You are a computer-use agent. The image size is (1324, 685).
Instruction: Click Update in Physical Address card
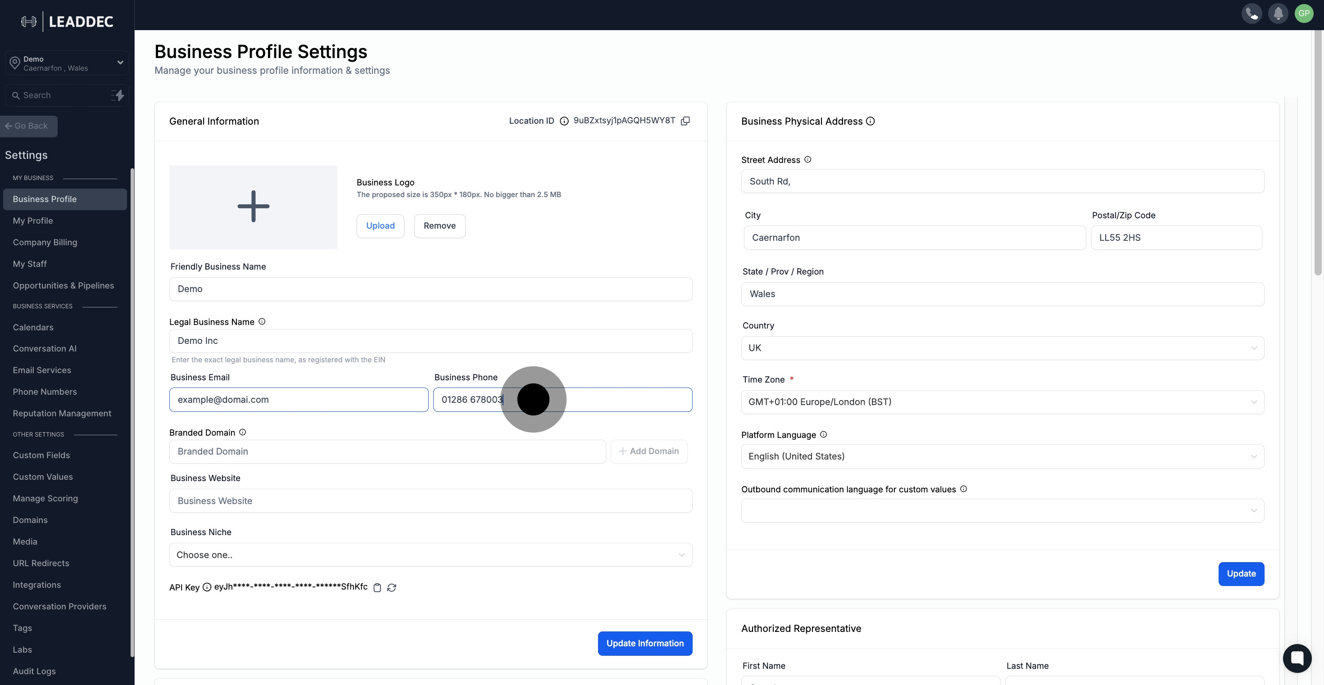click(1241, 574)
